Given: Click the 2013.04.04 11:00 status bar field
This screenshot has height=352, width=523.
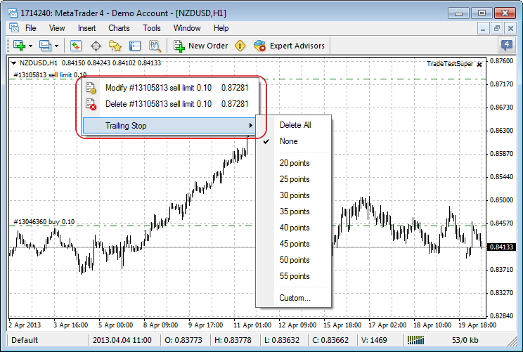Looking at the screenshot, I should [x=122, y=340].
